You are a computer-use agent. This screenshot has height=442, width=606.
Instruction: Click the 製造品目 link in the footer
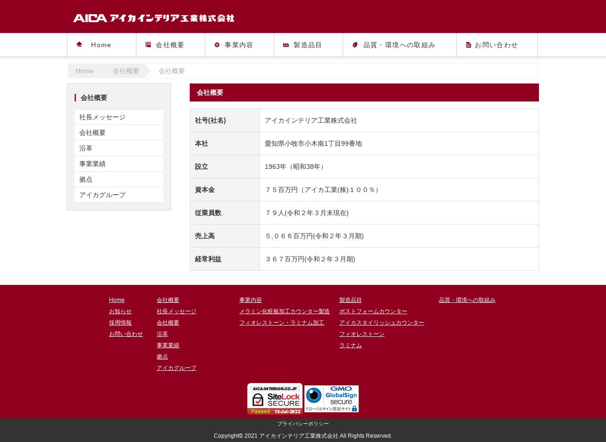[351, 300]
